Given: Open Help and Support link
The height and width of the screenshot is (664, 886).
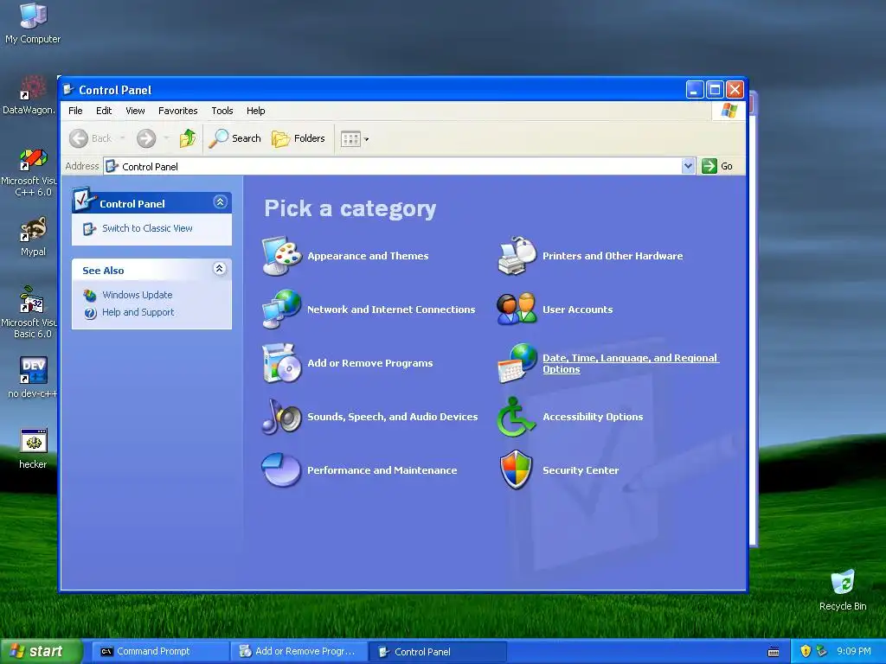Looking at the screenshot, I should pos(138,312).
